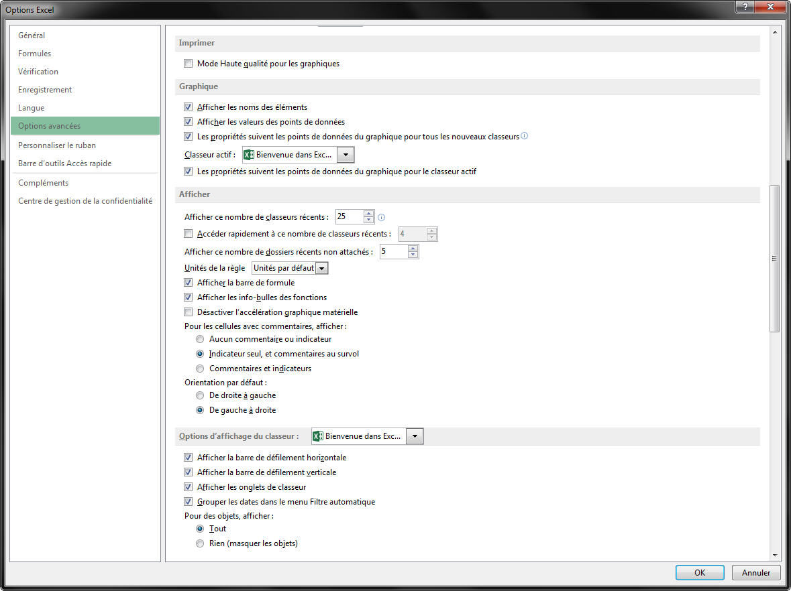Select Rien (masquer les objets)
791x591 pixels.
[x=201, y=543]
